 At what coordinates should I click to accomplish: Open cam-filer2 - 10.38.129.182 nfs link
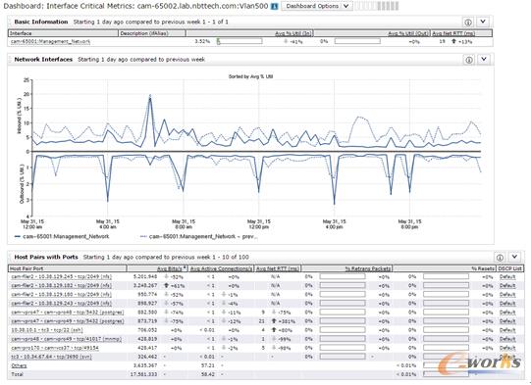pos(61,286)
